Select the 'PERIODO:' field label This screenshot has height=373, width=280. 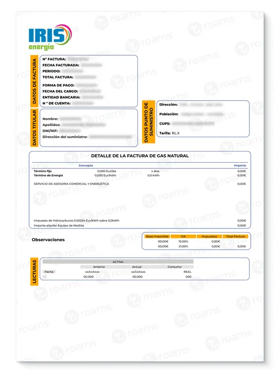point(51,71)
